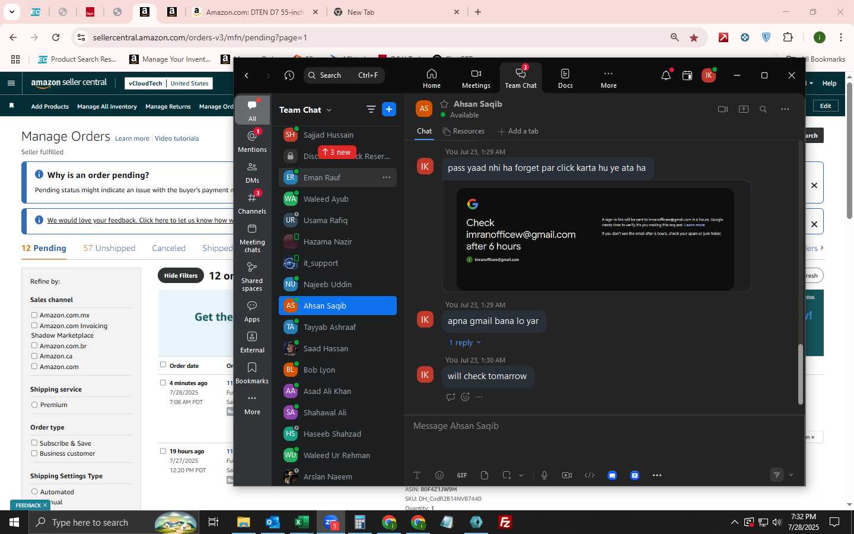Open Mentions in Zoom sidebar

pos(252,141)
